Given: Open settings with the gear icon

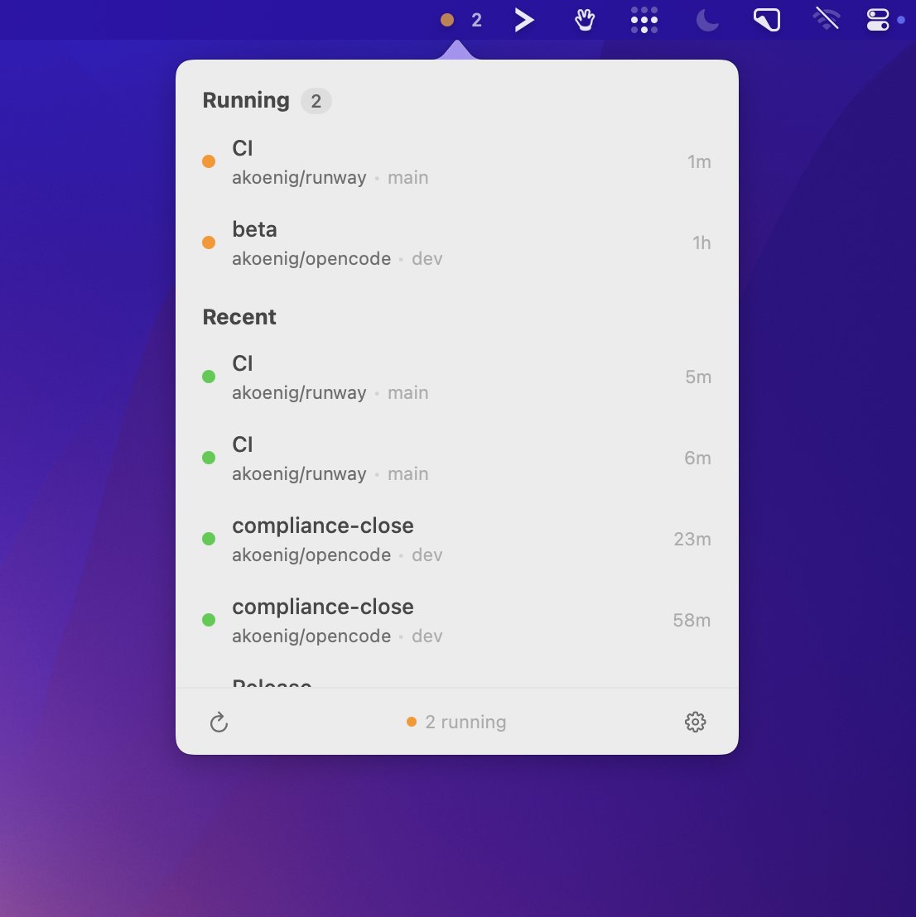Looking at the screenshot, I should click(x=696, y=723).
